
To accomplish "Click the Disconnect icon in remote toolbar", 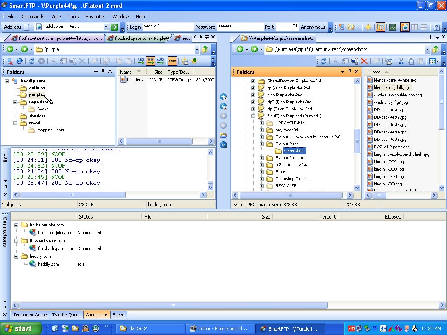I will tap(10, 61).
